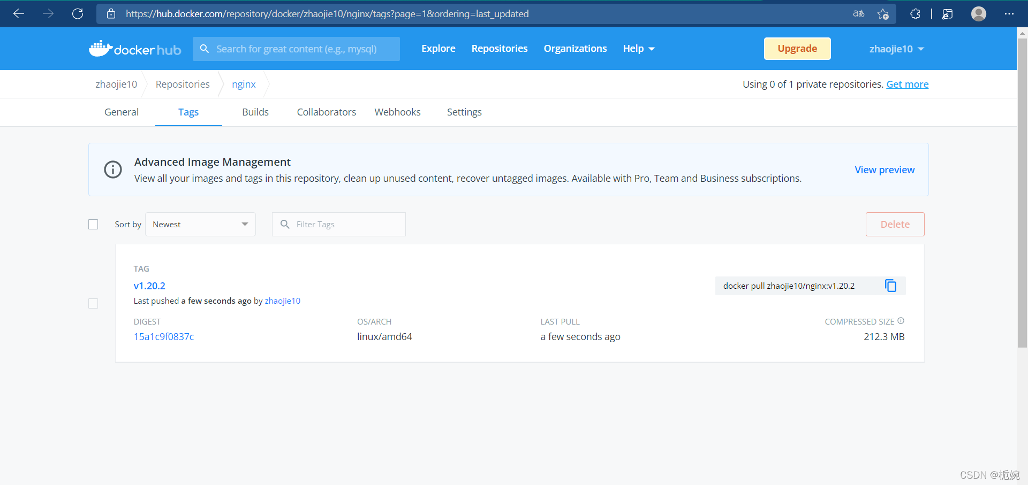Switch to the Builds tab
This screenshot has width=1028, height=485.
[x=255, y=112]
